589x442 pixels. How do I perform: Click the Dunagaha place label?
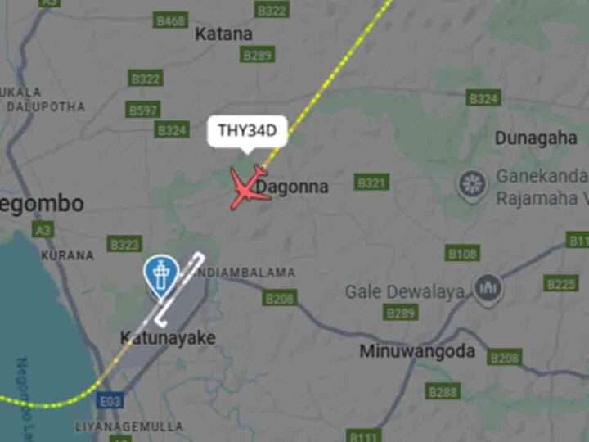click(536, 138)
